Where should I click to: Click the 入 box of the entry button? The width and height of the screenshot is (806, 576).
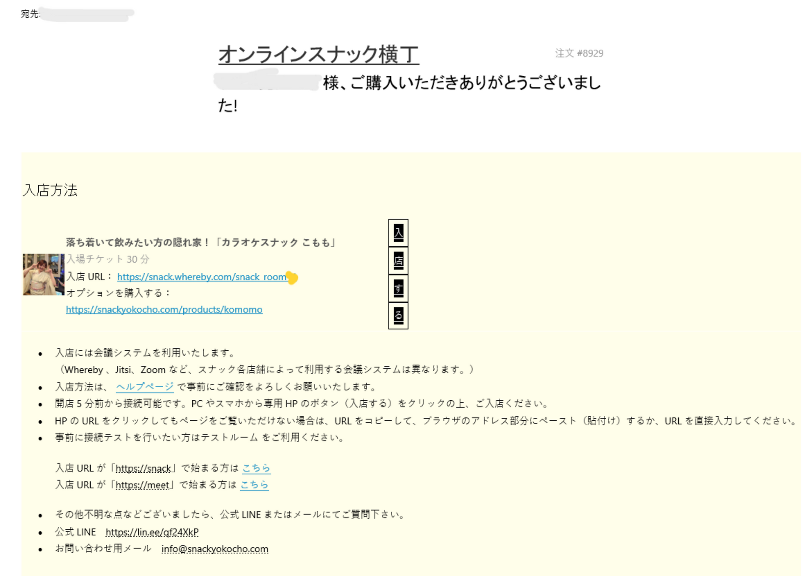[x=398, y=233]
